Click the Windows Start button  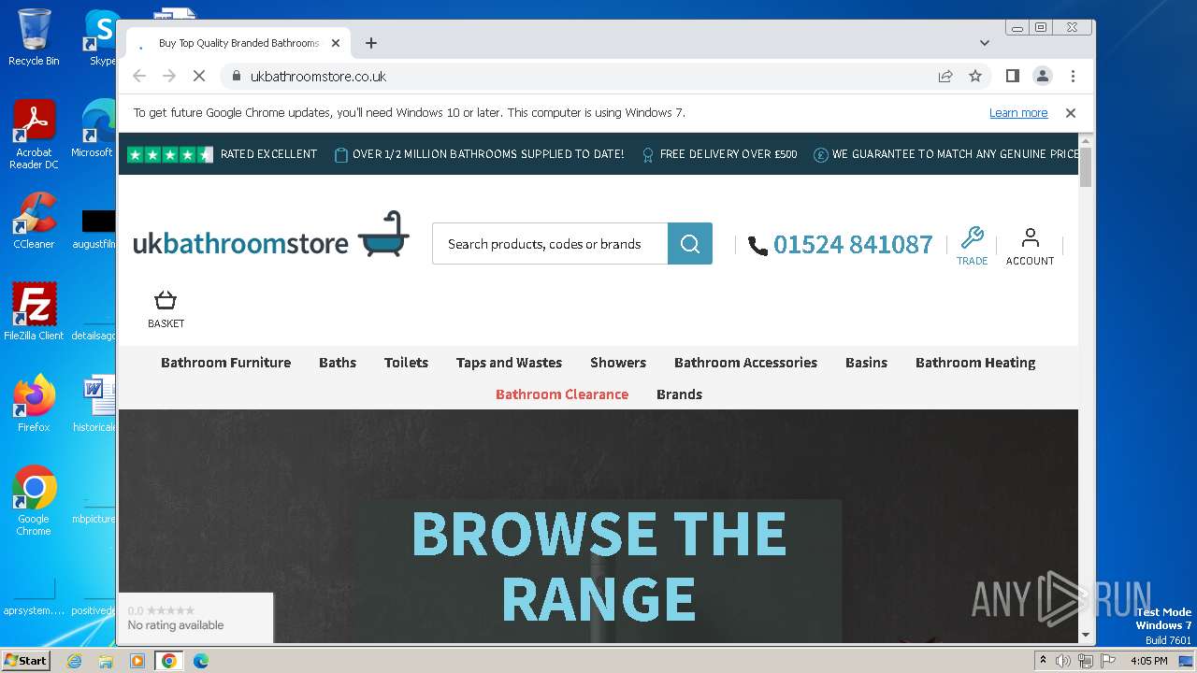25,661
